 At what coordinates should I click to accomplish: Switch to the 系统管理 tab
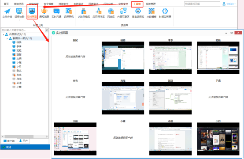pyautogui.click(x=151, y=4)
